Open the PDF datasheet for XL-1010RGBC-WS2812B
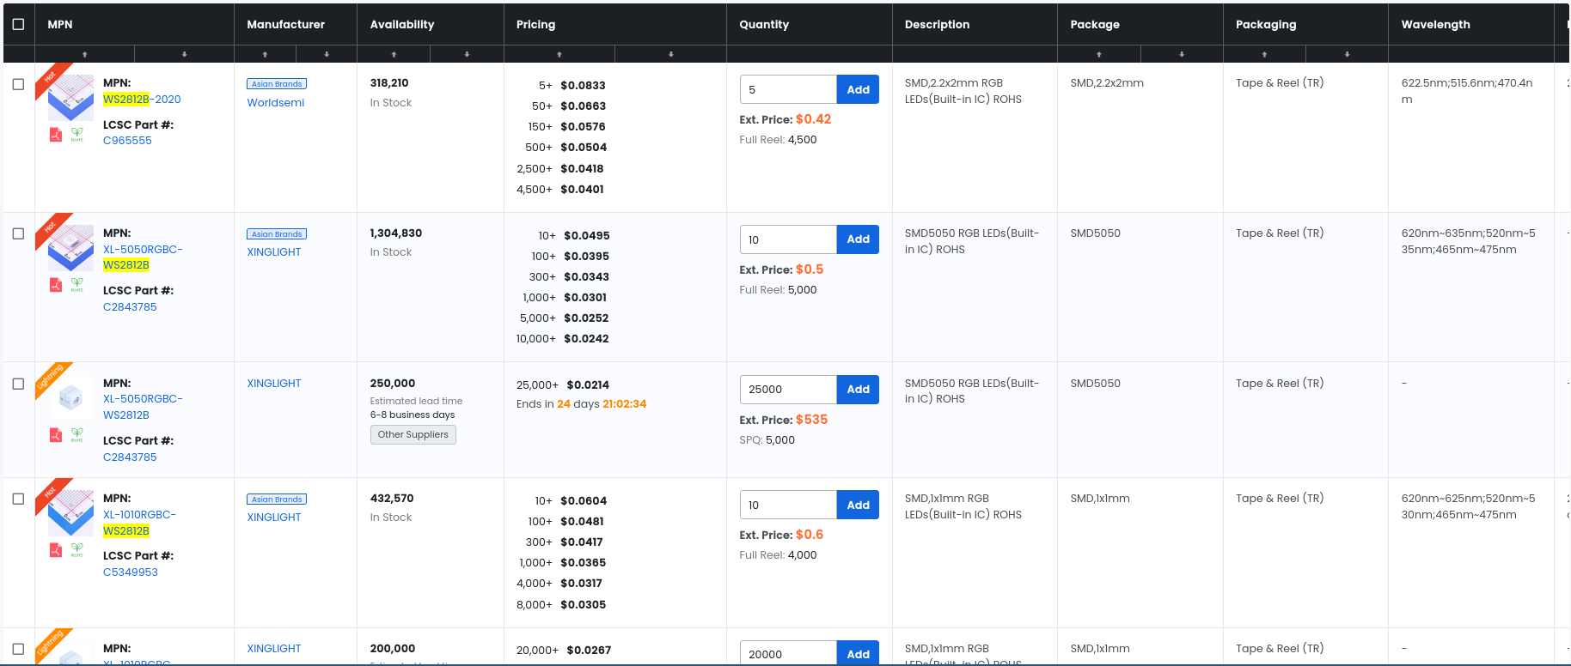1571x666 pixels. coord(56,550)
